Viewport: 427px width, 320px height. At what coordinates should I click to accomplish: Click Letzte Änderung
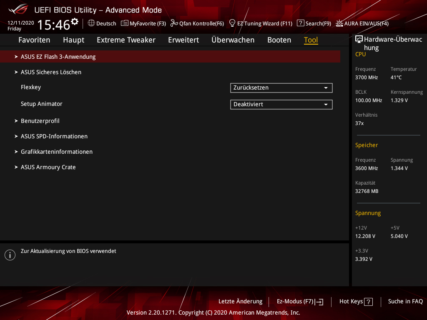[241, 302]
